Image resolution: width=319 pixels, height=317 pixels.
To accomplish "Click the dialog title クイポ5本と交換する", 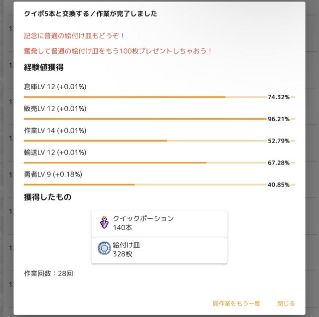I will pos(90,14).
